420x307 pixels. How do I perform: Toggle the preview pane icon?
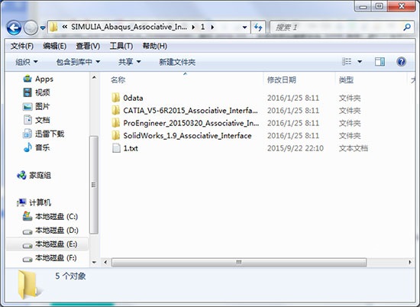tap(380, 62)
